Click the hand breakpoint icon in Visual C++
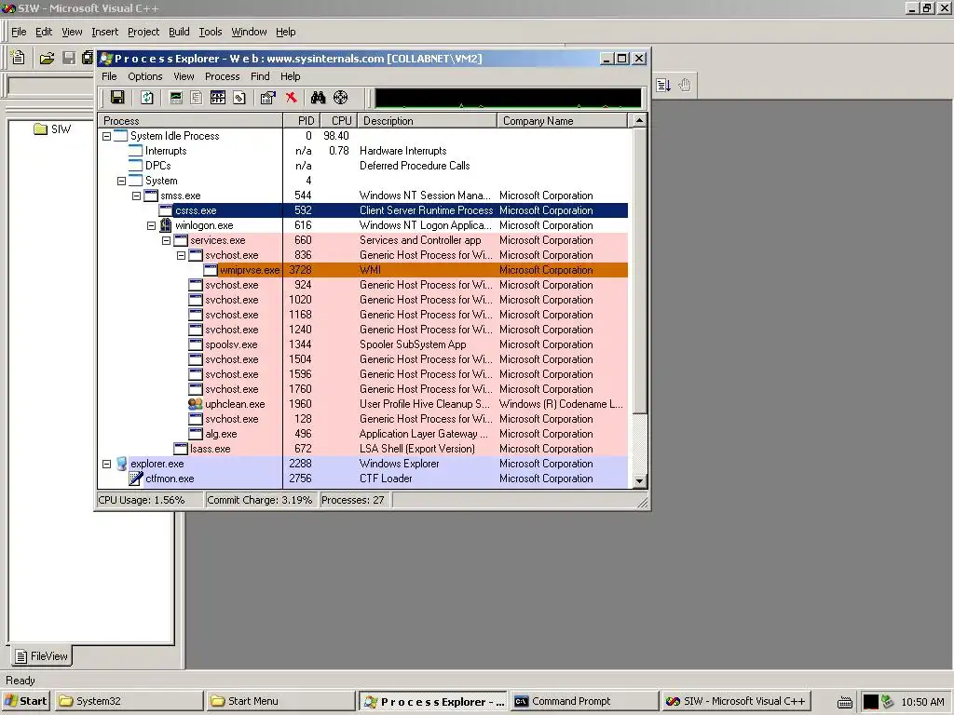The height and width of the screenshot is (715, 954). (685, 85)
